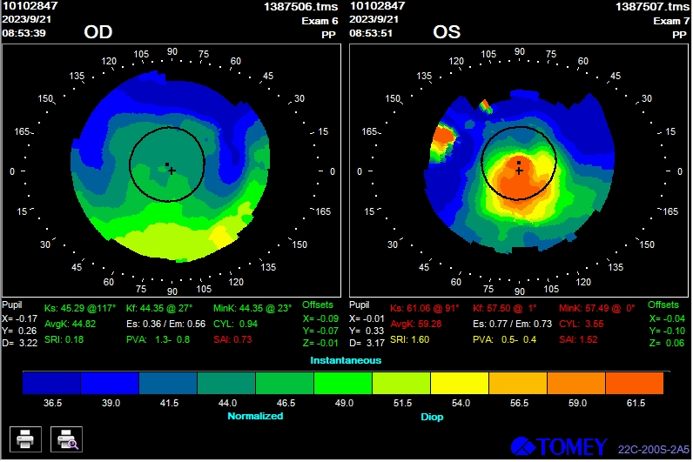Click the Print icon button
This screenshot has height=462, width=693.
[x=24, y=439]
